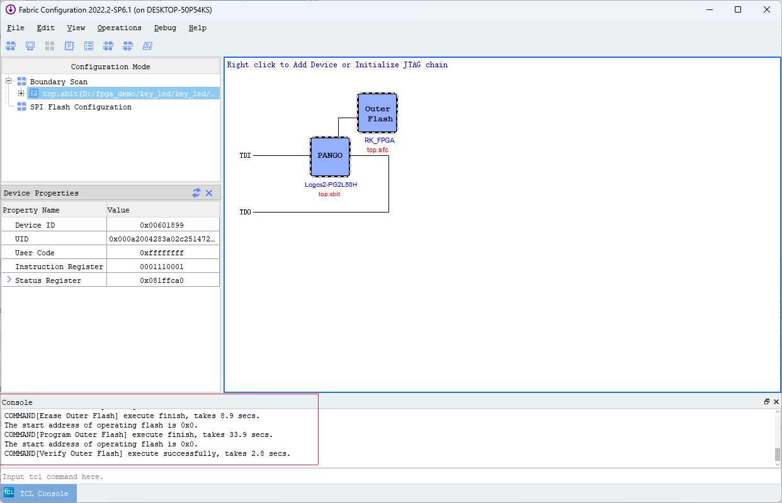Image resolution: width=782 pixels, height=503 pixels.
Task: Click the refresh icon in Device Properties panel
Action: (196, 192)
